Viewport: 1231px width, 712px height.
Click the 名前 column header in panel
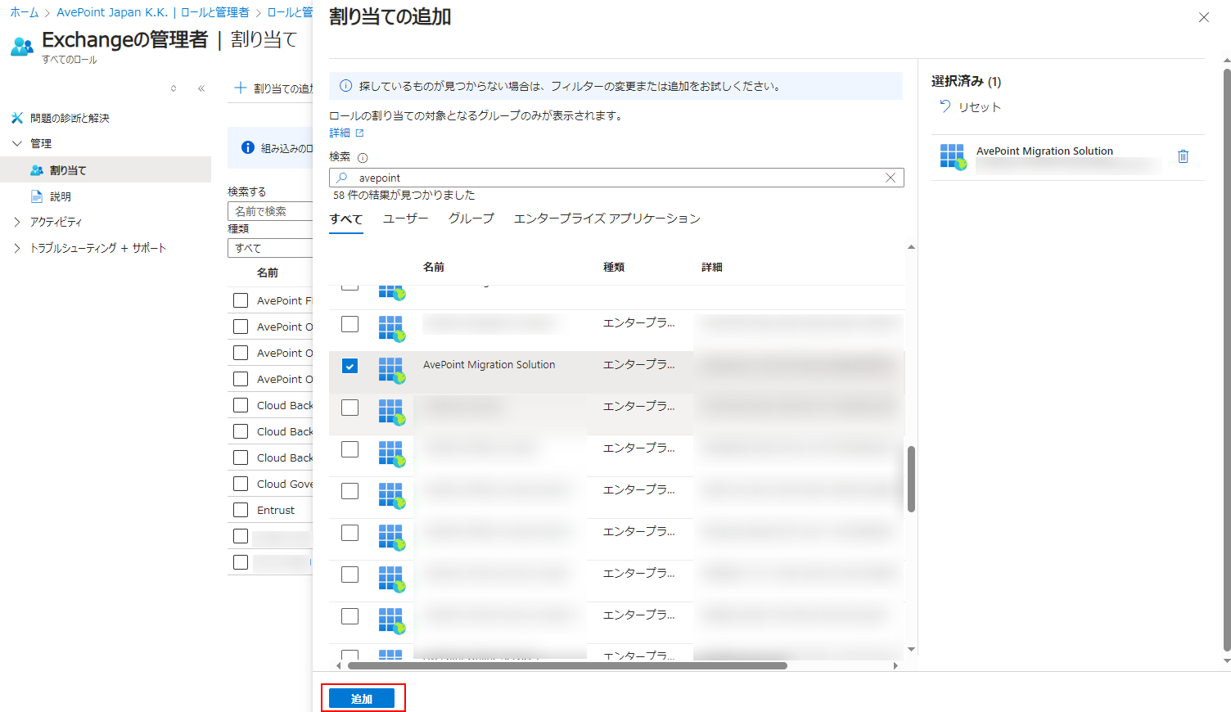(434, 268)
